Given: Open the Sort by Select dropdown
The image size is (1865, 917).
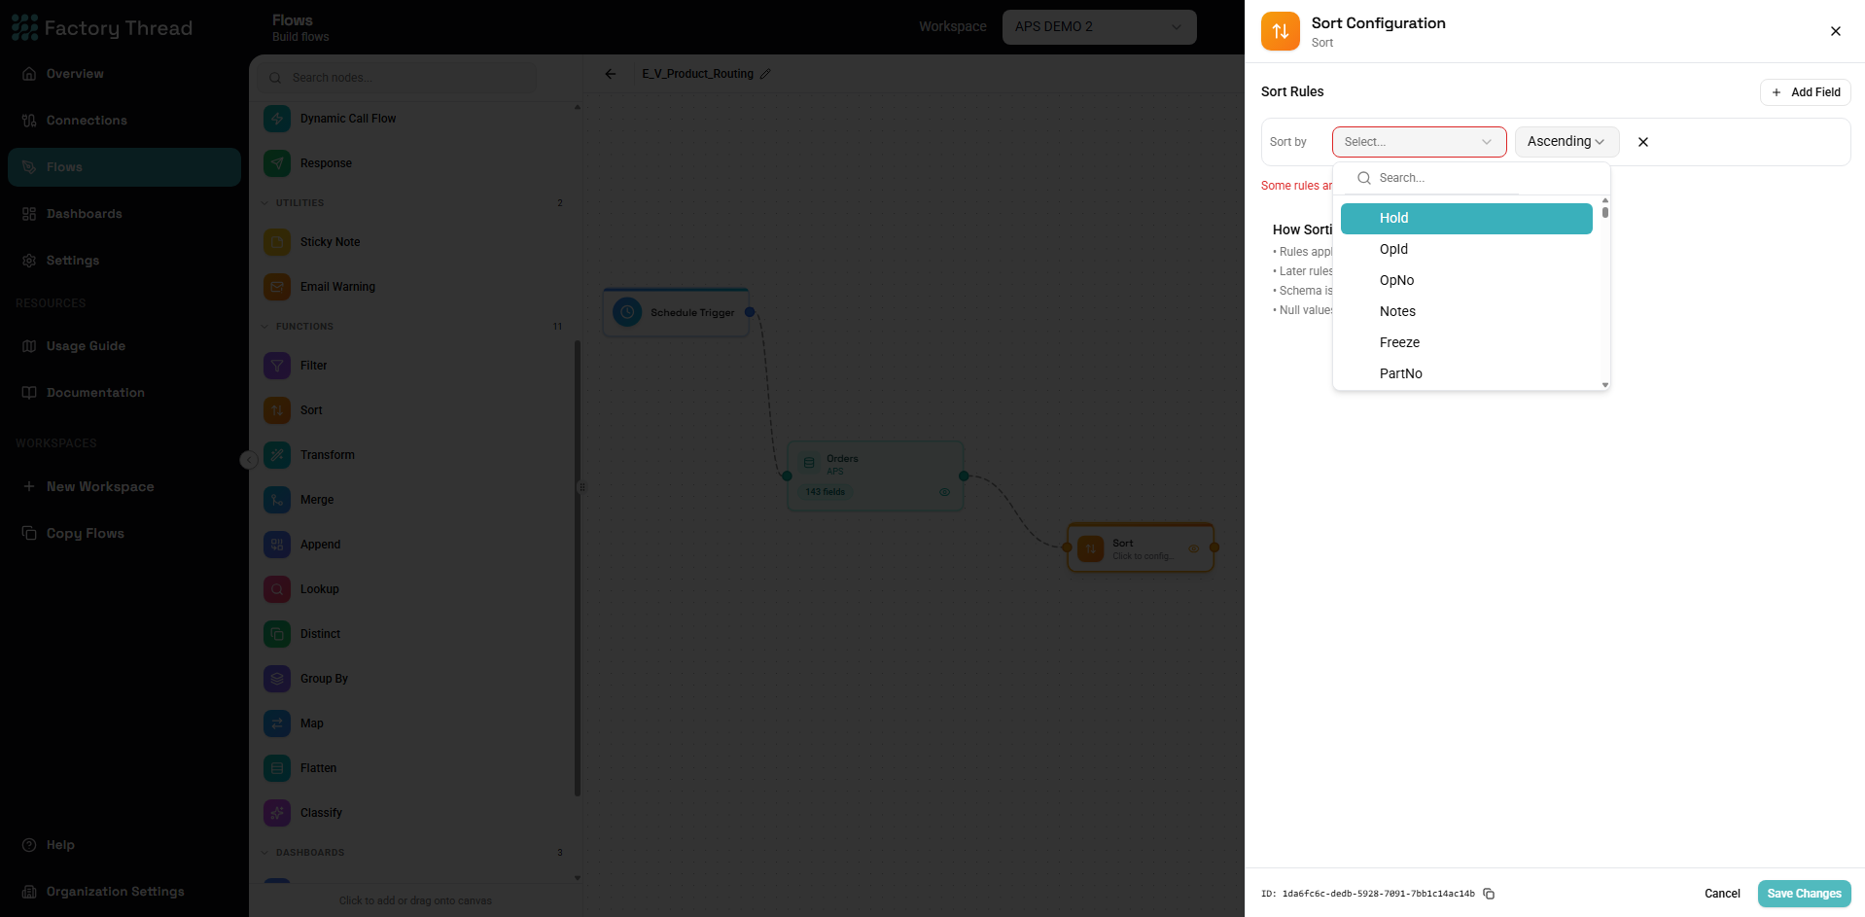Looking at the screenshot, I should click(x=1419, y=142).
